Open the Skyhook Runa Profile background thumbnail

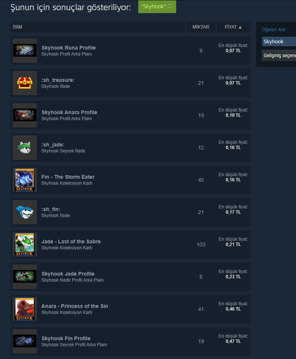click(25, 51)
